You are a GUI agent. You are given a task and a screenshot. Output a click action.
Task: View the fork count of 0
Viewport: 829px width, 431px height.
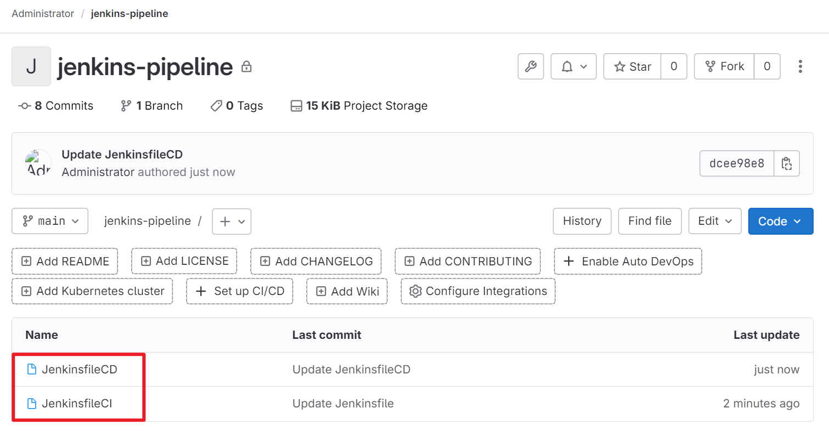(x=768, y=66)
